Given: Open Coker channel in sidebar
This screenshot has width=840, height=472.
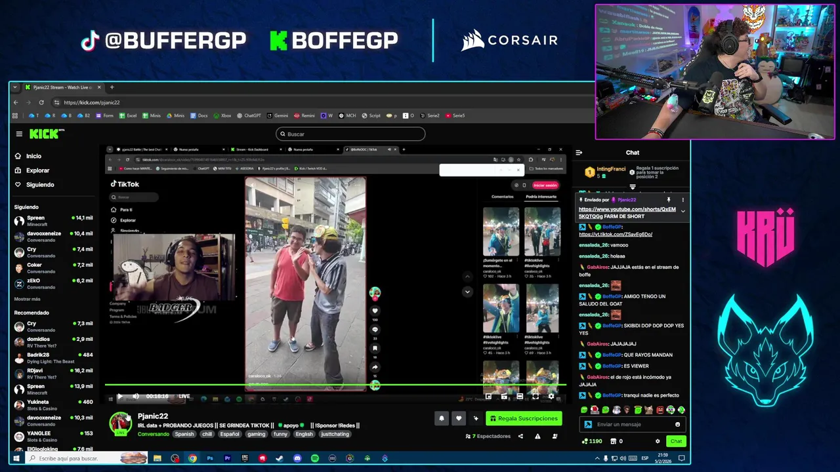Looking at the screenshot, I should click(x=54, y=267).
